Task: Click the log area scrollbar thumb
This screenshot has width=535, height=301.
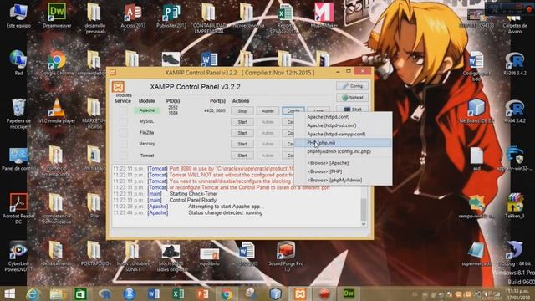Action: 364,210
